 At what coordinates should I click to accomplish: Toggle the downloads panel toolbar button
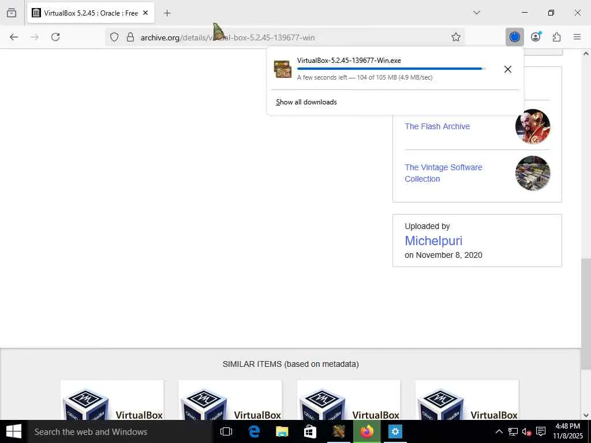tap(514, 37)
